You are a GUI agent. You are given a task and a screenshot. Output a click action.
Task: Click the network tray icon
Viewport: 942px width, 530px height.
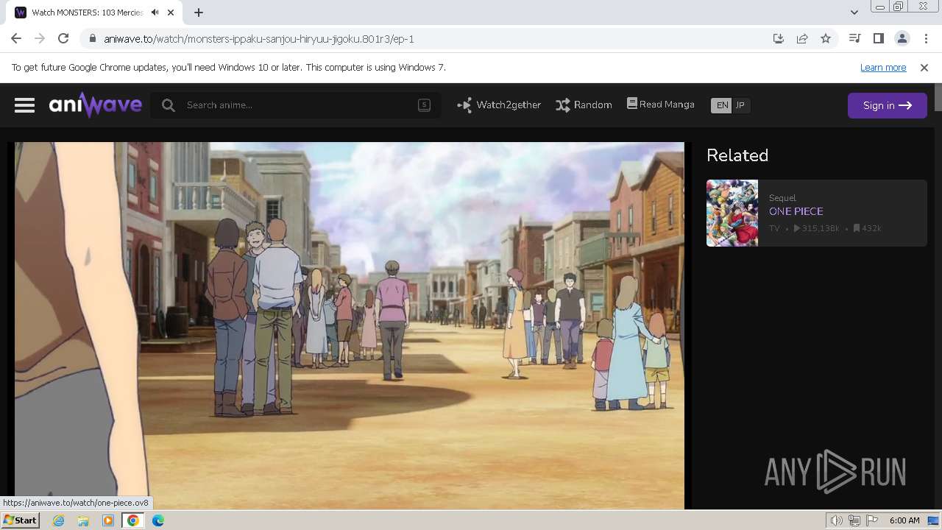coord(854,520)
